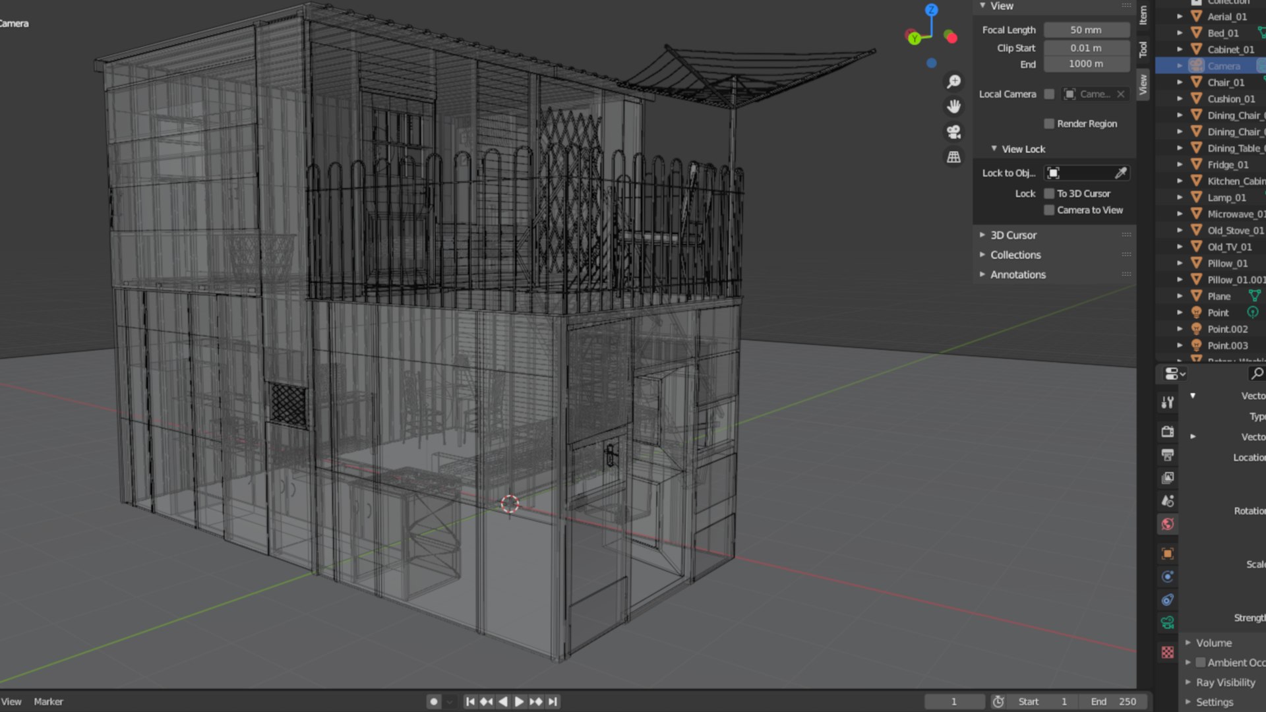Switch to the Tool sidebar tab

point(1143,49)
